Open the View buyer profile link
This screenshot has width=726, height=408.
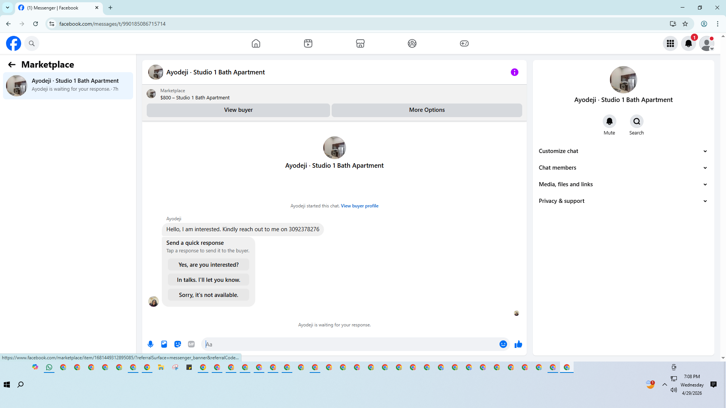(359, 206)
